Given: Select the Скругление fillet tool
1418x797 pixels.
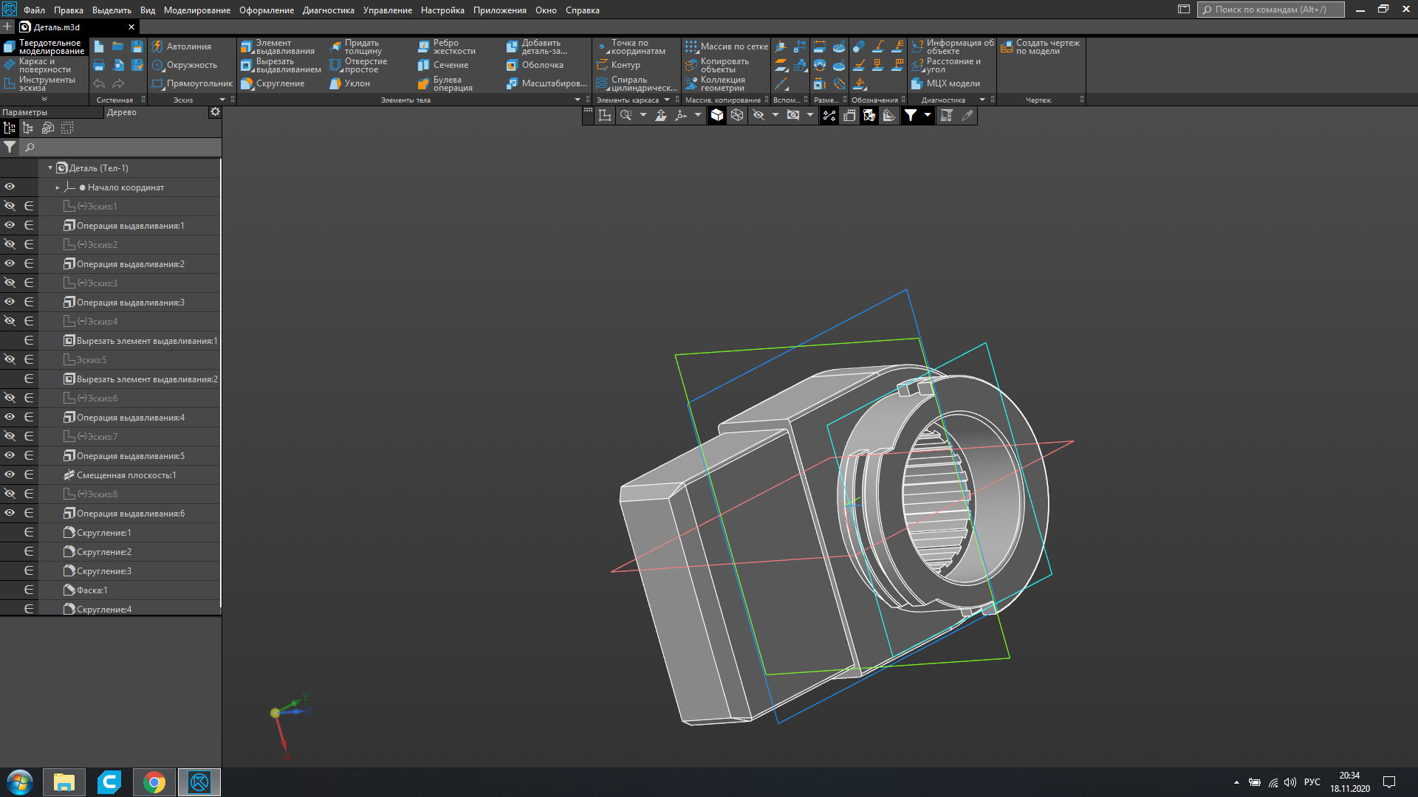Looking at the screenshot, I should pyautogui.click(x=273, y=83).
